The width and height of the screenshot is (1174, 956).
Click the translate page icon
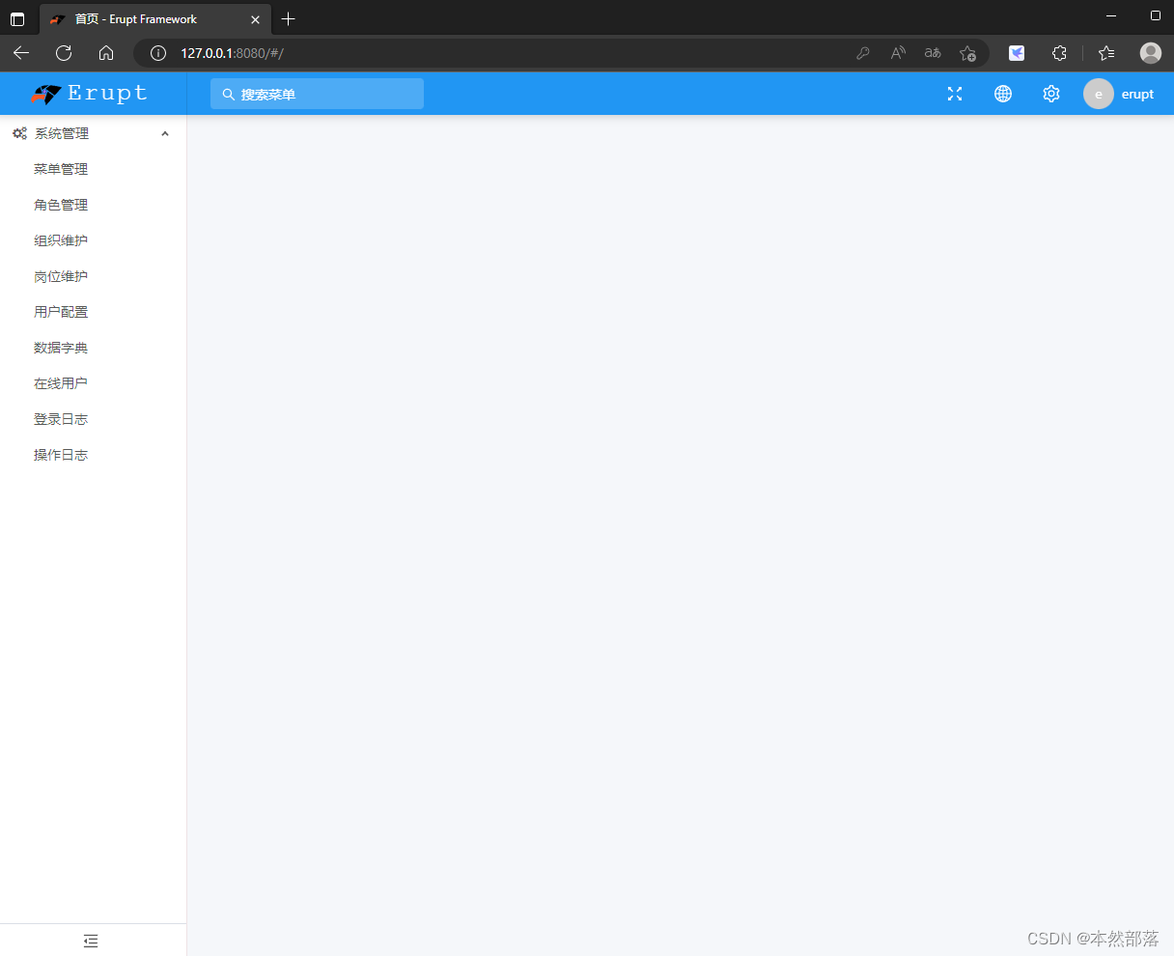933,53
